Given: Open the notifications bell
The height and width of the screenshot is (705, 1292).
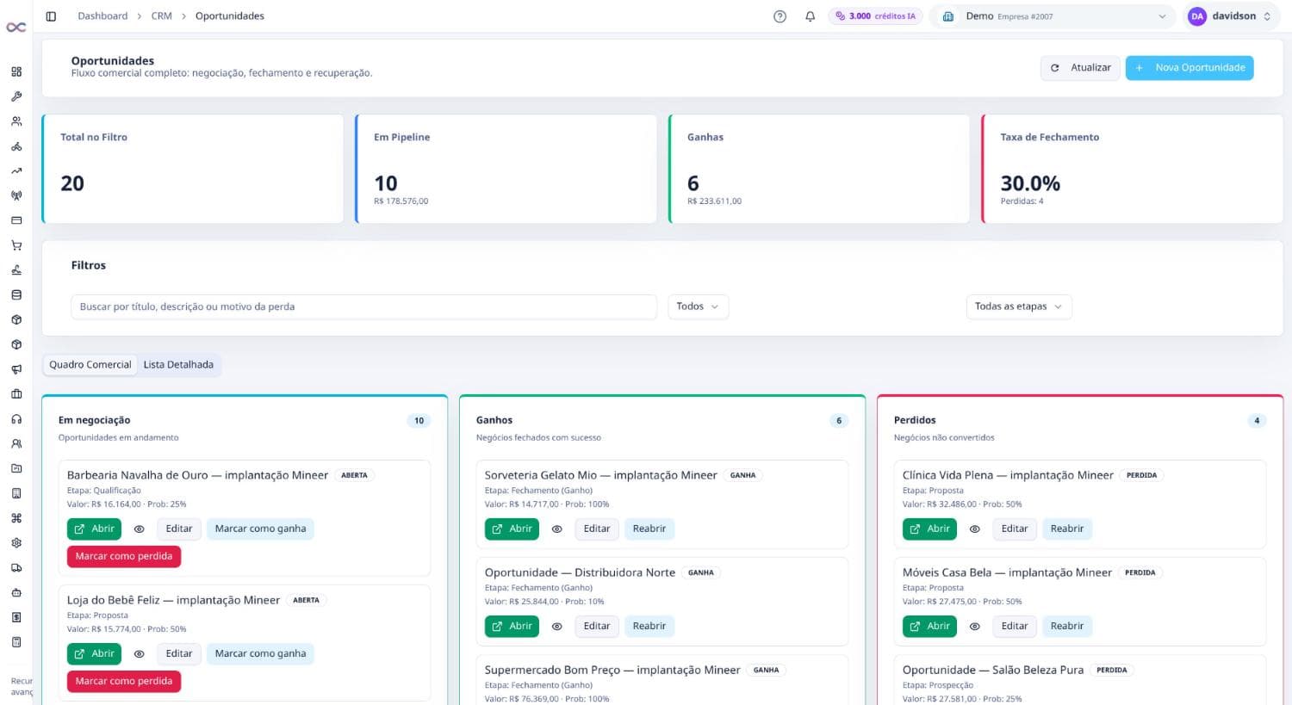Looking at the screenshot, I should coord(810,16).
